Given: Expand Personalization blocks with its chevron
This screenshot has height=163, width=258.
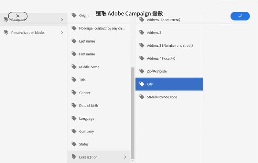Looking at the screenshot, I should (62, 33).
